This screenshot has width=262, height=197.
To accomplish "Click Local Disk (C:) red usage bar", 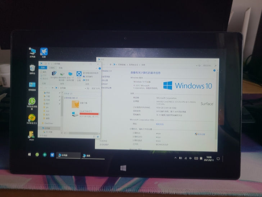I will (89, 114).
